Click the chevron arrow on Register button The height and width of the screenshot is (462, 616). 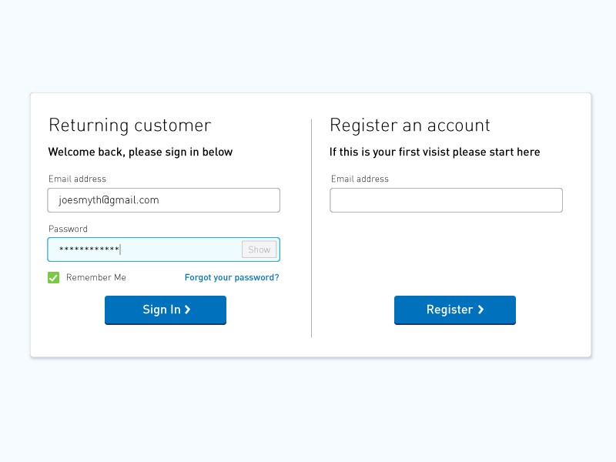pyautogui.click(x=480, y=310)
